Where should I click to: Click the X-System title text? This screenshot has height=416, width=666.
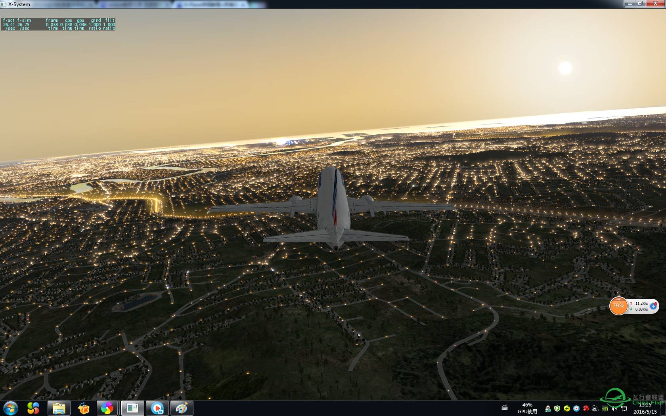click(19, 4)
